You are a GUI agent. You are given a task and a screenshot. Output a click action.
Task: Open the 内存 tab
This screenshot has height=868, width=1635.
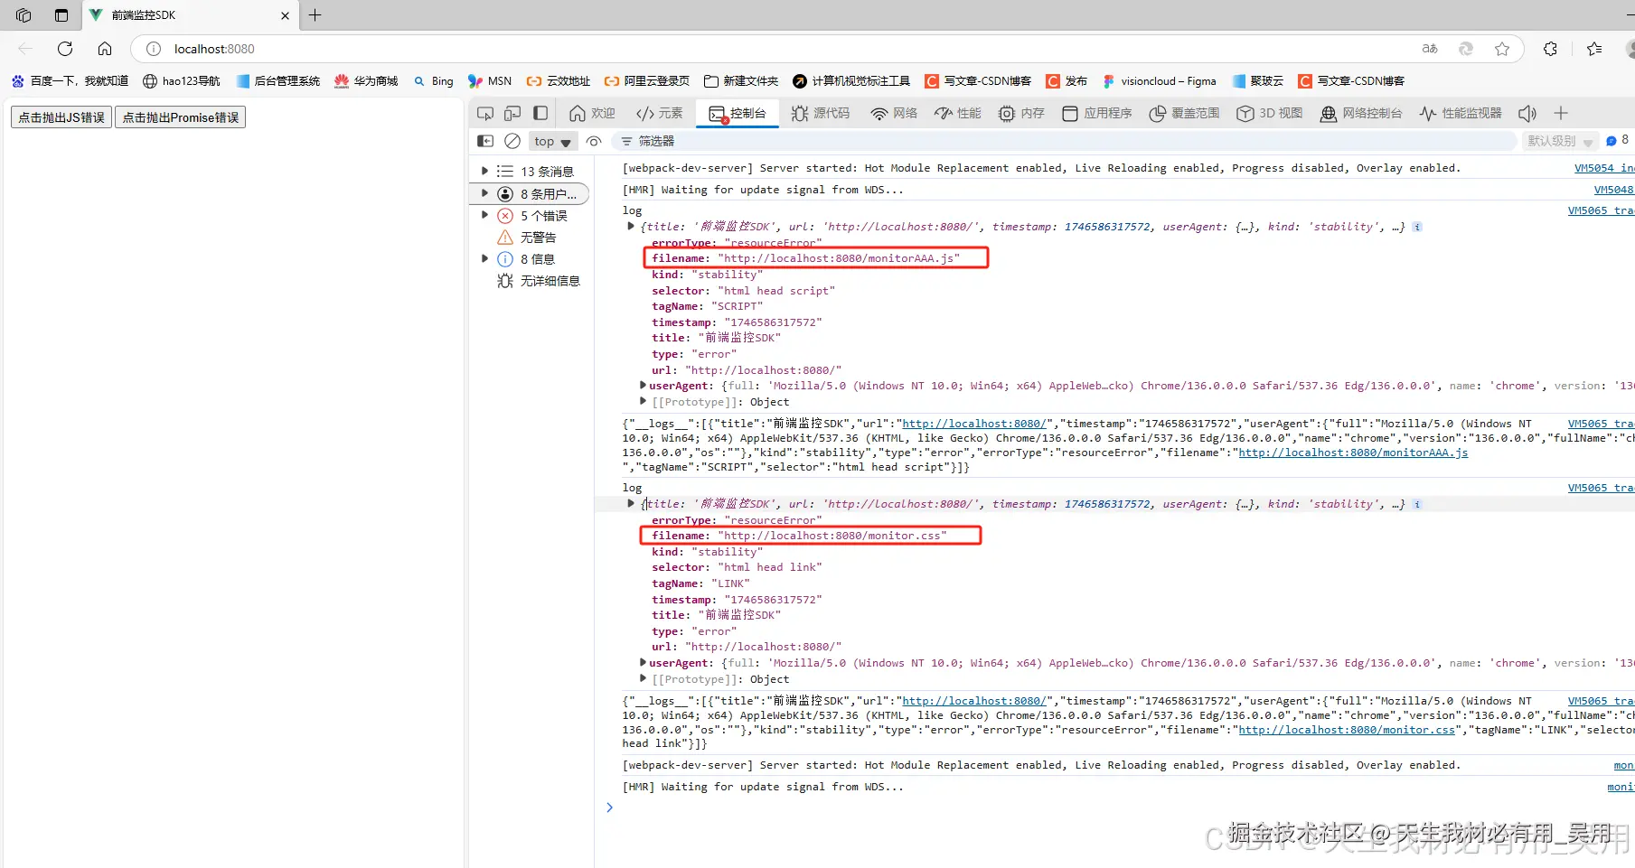point(1021,113)
